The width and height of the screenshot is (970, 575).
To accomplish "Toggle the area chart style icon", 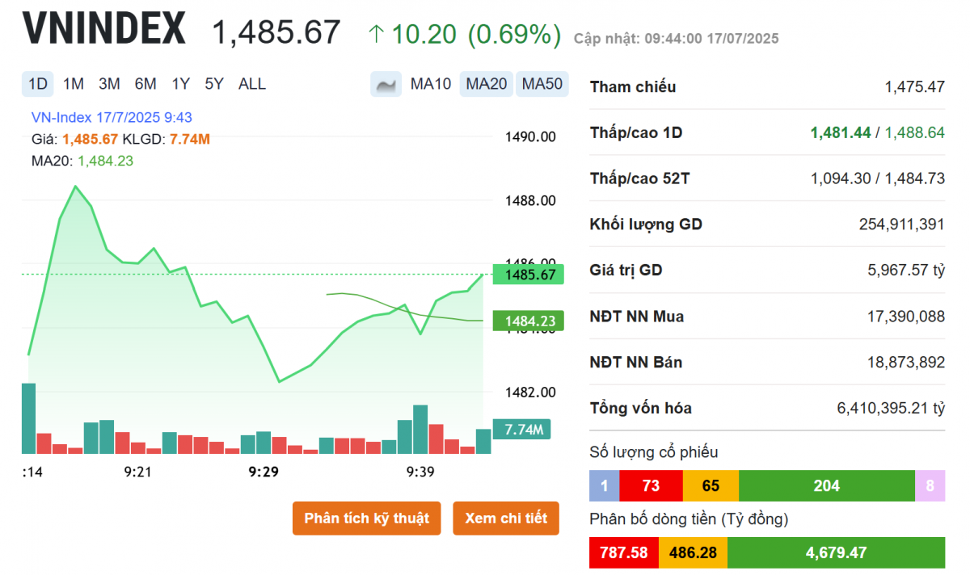I will [x=386, y=84].
